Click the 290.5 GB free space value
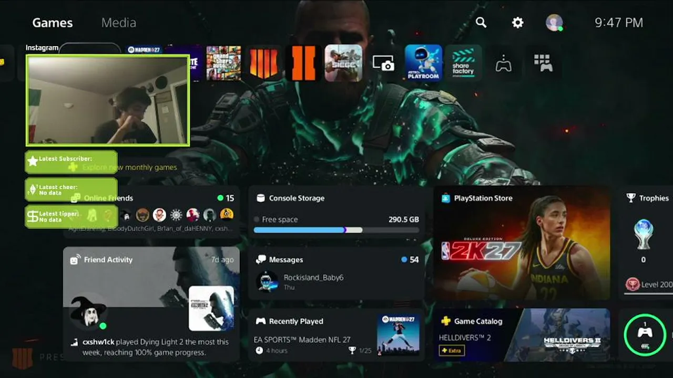Image resolution: width=673 pixels, height=378 pixels. click(x=404, y=219)
